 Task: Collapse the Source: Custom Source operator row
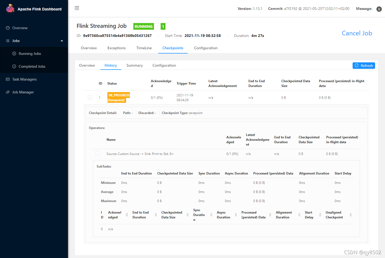tap(98, 154)
